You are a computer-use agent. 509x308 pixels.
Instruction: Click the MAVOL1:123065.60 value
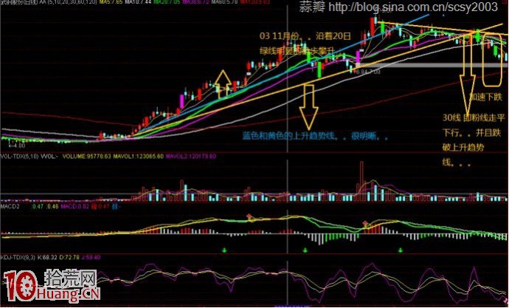pos(138,157)
